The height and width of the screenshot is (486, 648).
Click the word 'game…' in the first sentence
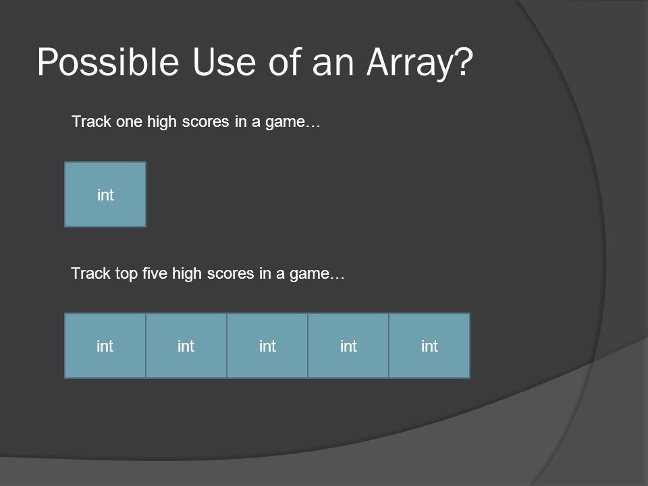click(x=292, y=122)
